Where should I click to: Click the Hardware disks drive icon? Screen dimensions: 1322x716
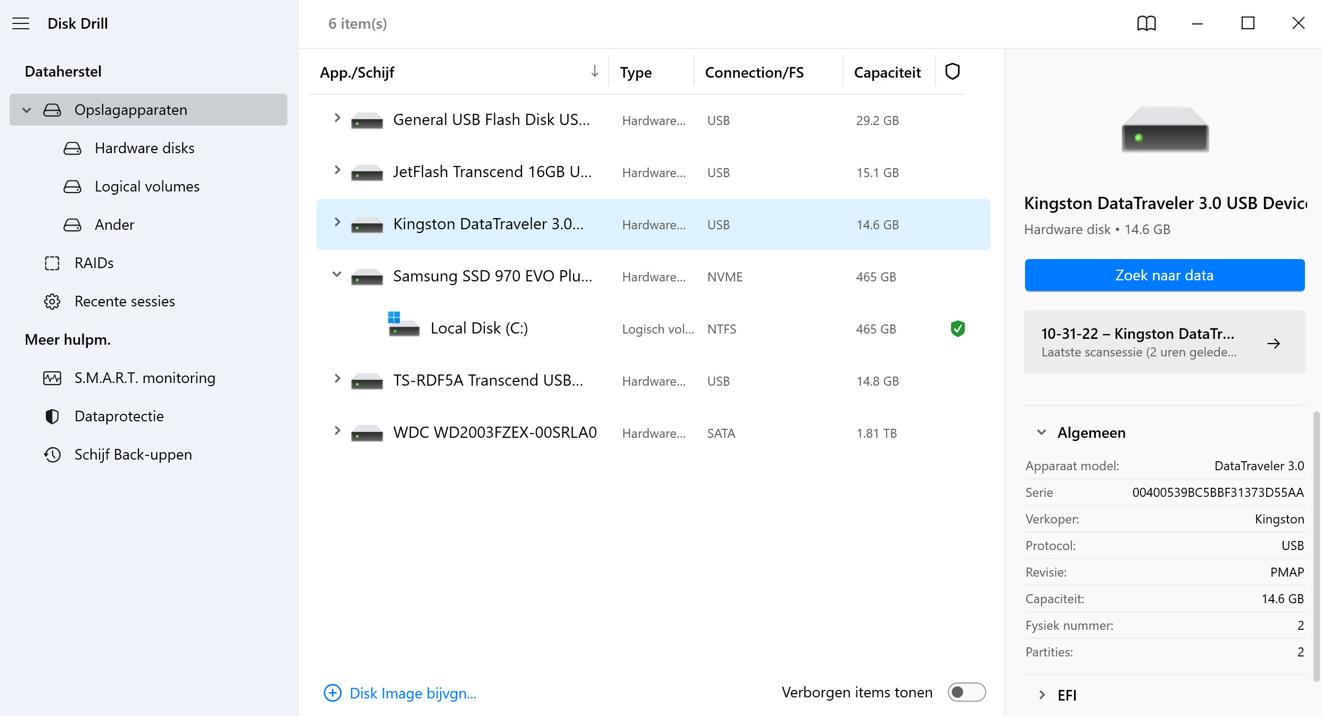[72, 148]
